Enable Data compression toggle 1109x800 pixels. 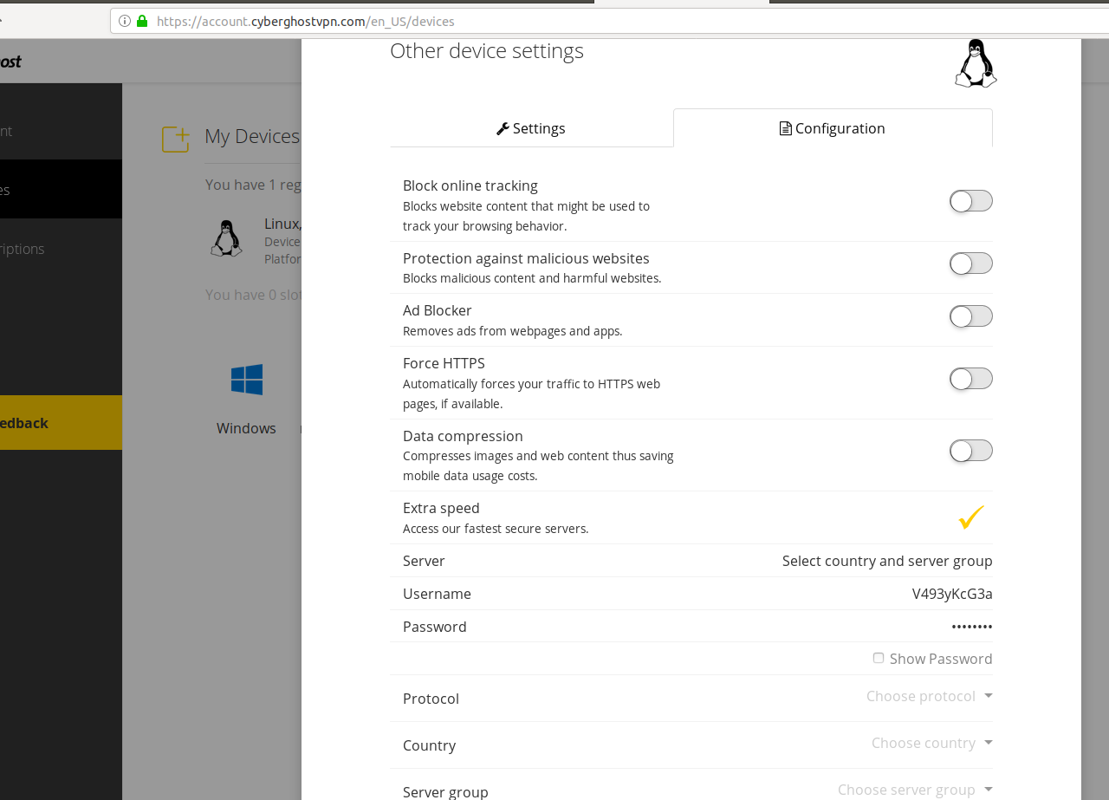[971, 451]
